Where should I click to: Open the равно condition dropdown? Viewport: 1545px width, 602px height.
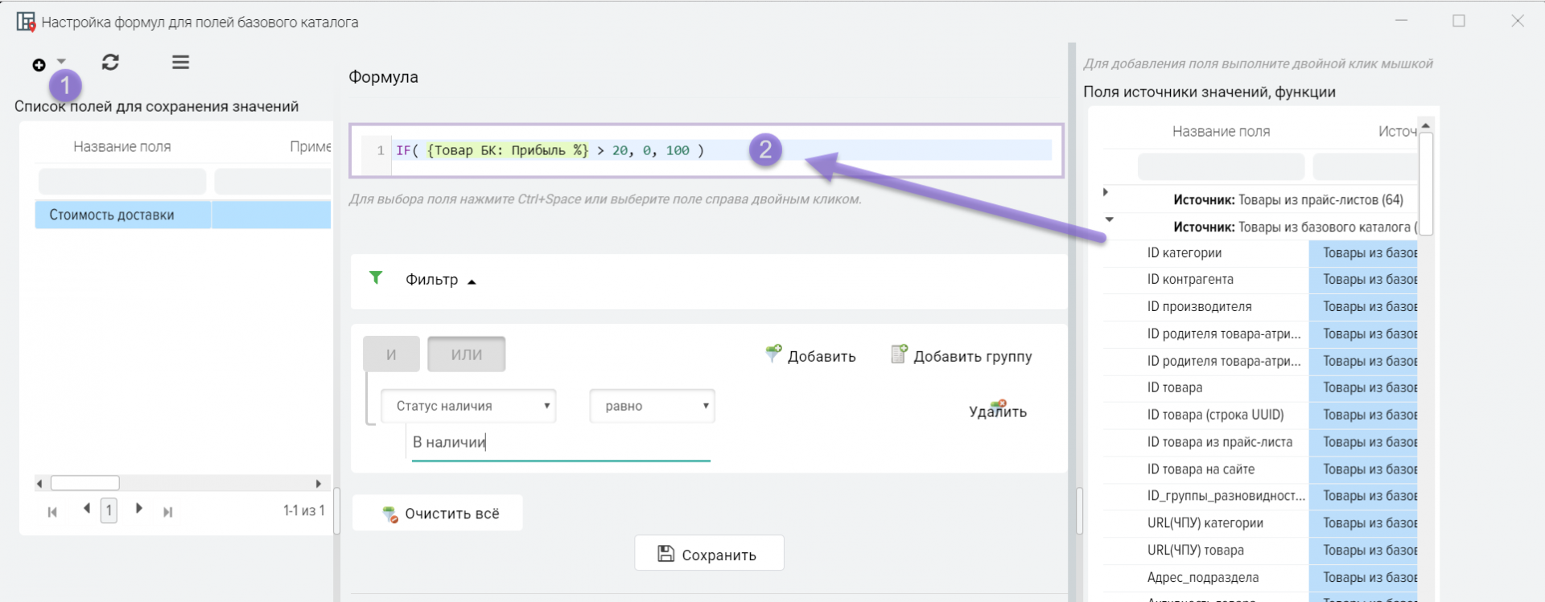pyautogui.click(x=652, y=407)
